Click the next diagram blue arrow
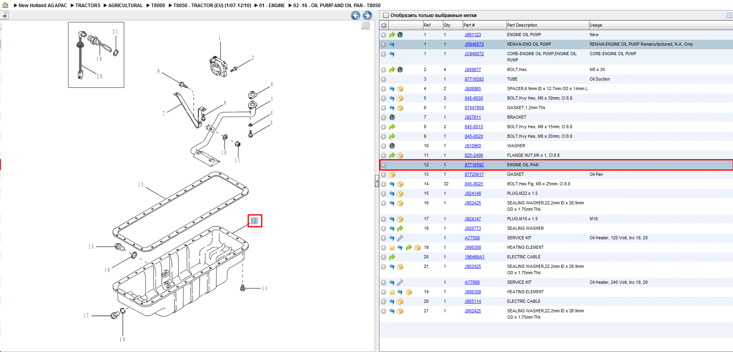 (367, 15)
